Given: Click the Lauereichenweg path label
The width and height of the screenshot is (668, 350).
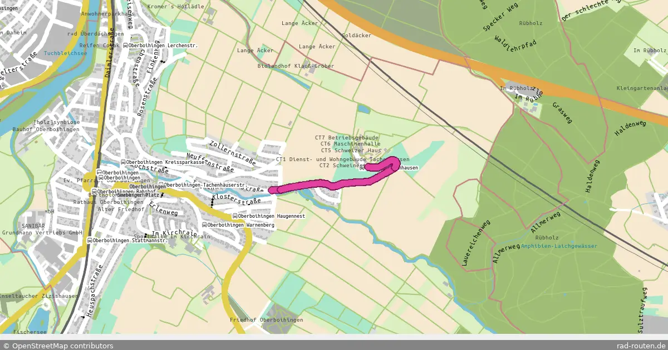Looking at the screenshot, I should (x=477, y=243).
